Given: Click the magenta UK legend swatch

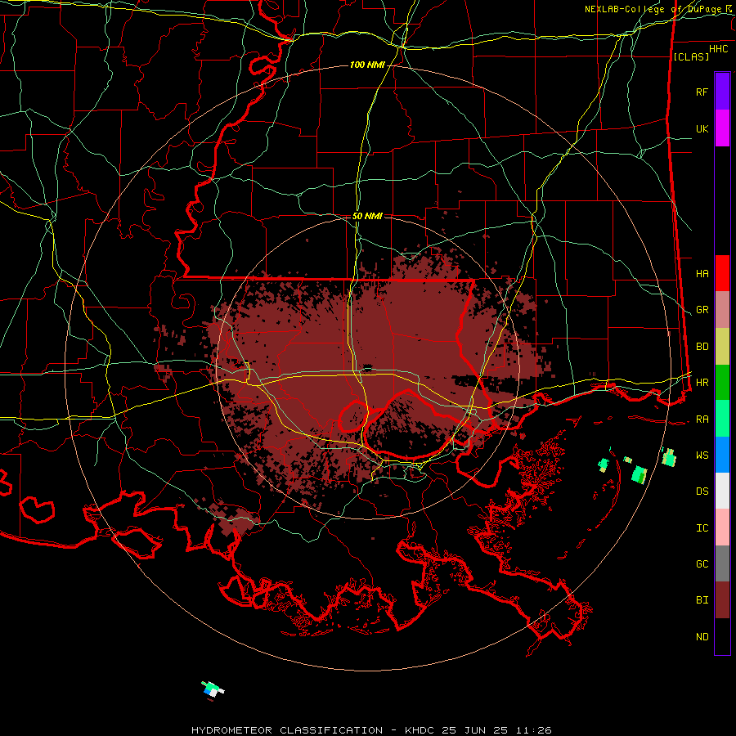Looking at the screenshot, I should (722, 128).
